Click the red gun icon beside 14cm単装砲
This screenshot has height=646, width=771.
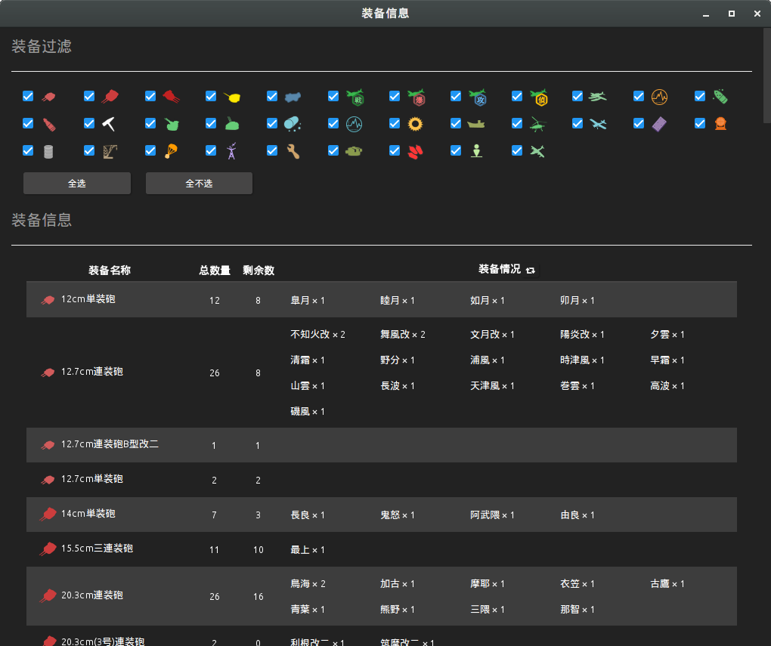point(48,515)
